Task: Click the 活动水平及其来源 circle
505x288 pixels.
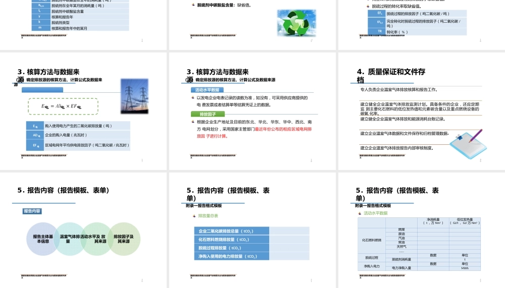Action: 95,239
